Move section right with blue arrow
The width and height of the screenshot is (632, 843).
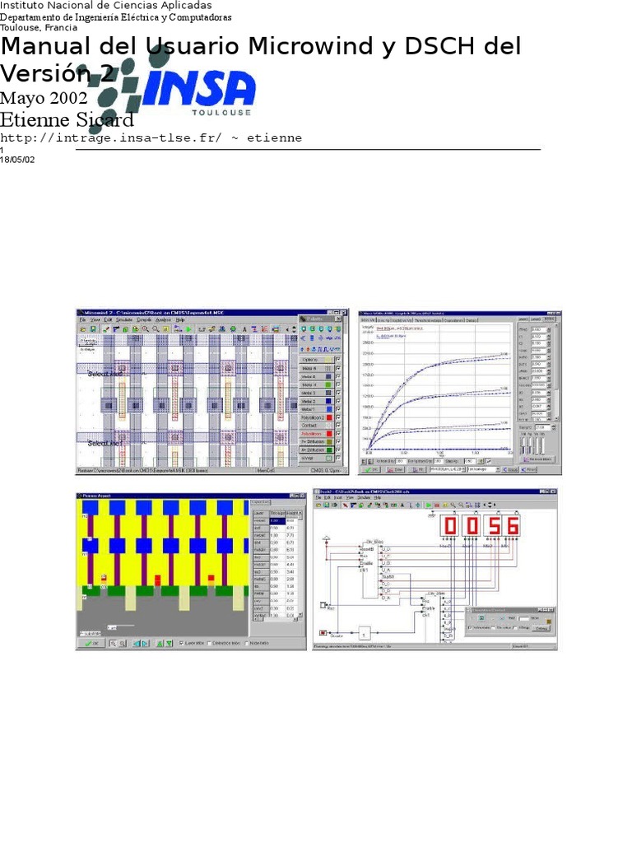coord(145,643)
